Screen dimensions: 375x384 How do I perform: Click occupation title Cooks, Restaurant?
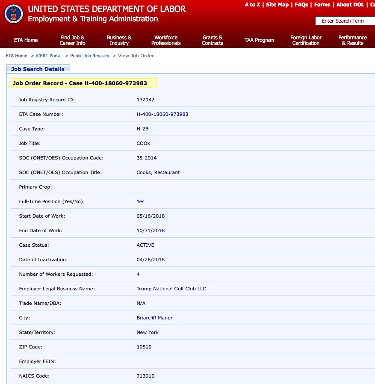pos(158,172)
